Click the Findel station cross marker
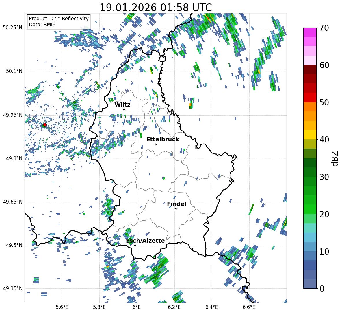This screenshot has height=313, width=342. point(176,209)
